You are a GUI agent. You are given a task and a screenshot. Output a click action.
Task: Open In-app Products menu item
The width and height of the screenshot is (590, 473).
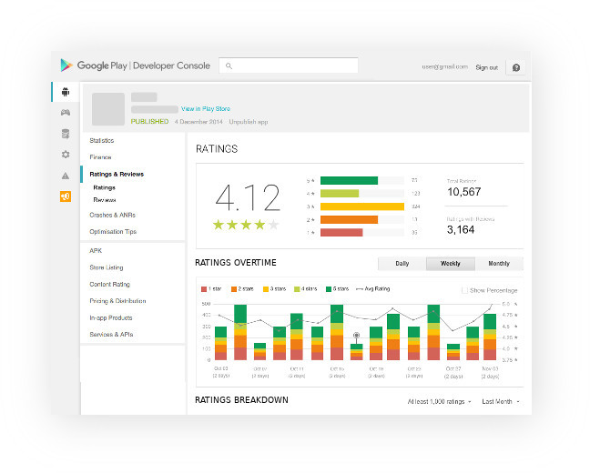(111, 317)
